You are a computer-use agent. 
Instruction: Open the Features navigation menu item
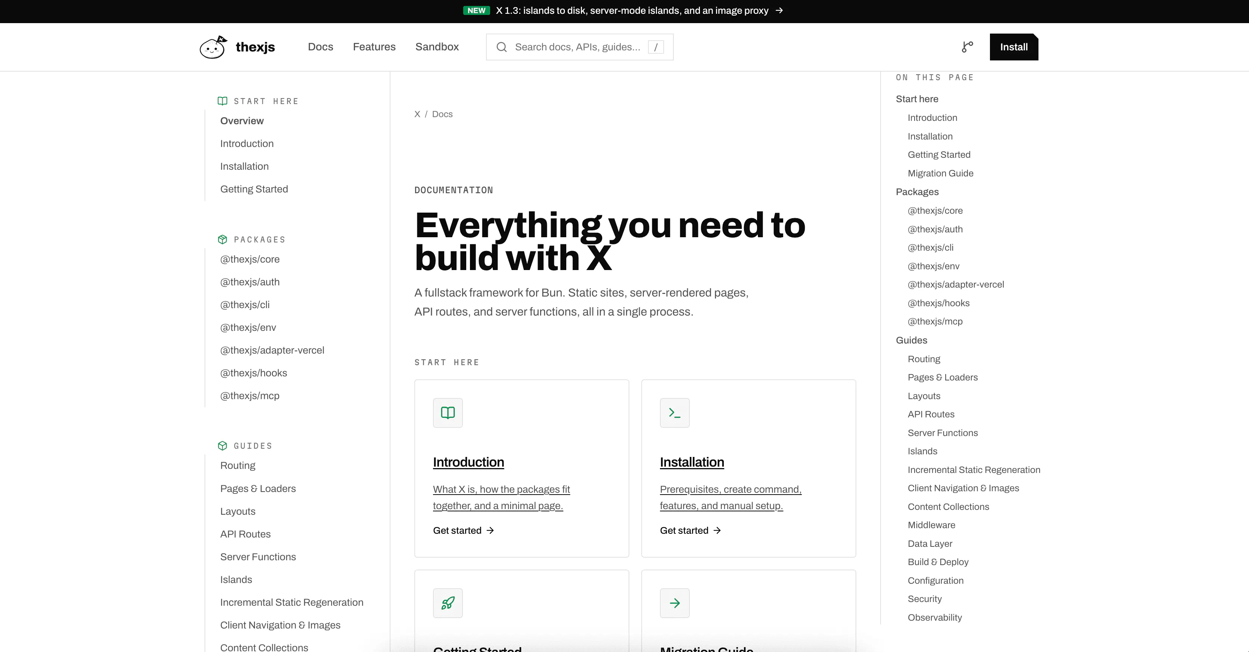pos(374,47)
